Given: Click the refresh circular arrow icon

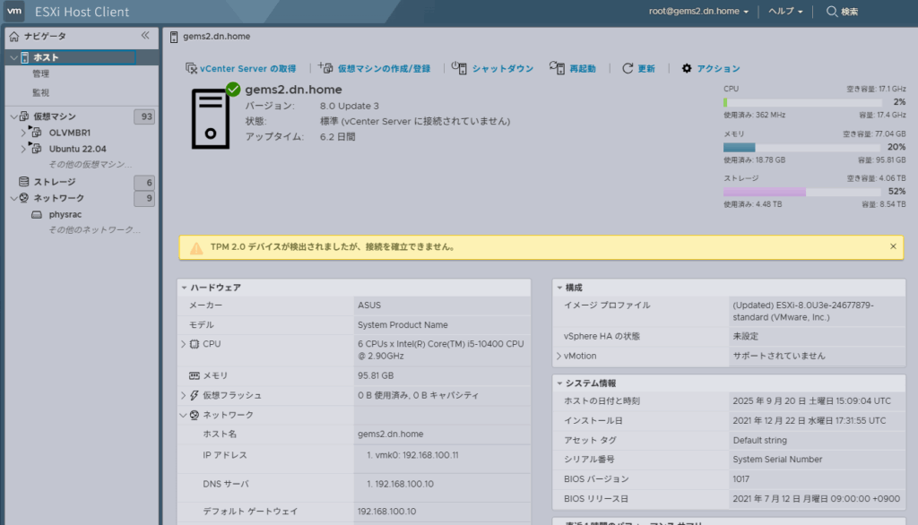Looking at the screenshot, I should 628,68.
